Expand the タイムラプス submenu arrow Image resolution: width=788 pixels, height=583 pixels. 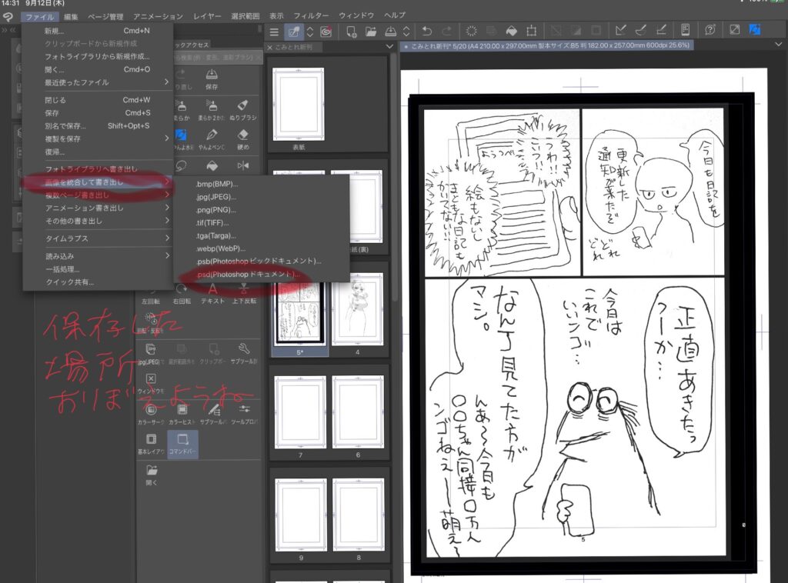pos(166,238)
